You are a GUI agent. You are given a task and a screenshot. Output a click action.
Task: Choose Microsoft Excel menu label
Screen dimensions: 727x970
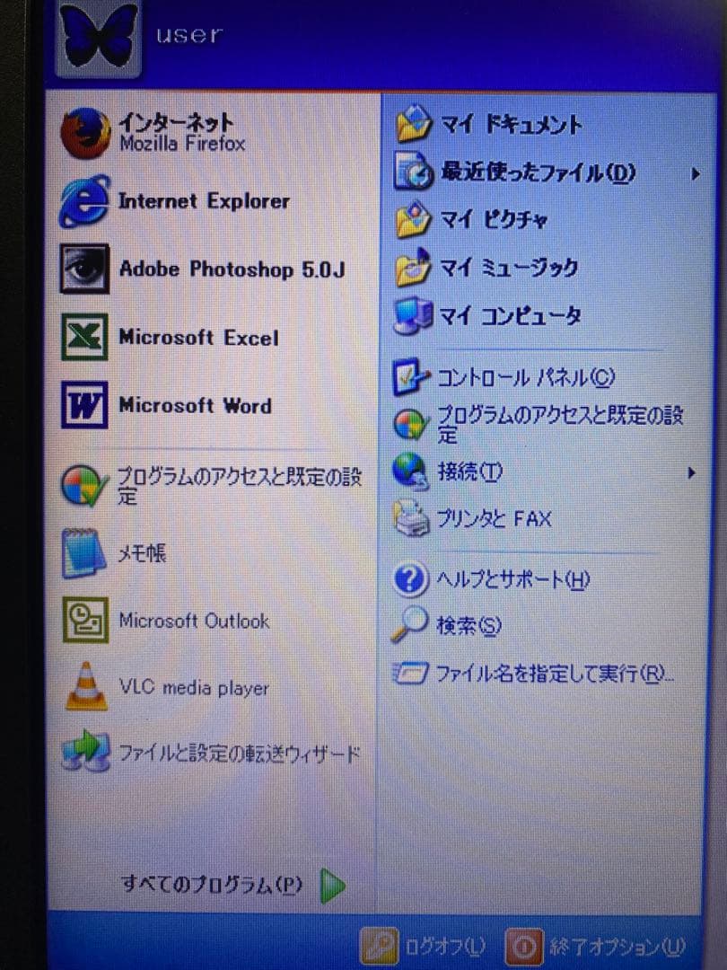click(x=198, y=337)
